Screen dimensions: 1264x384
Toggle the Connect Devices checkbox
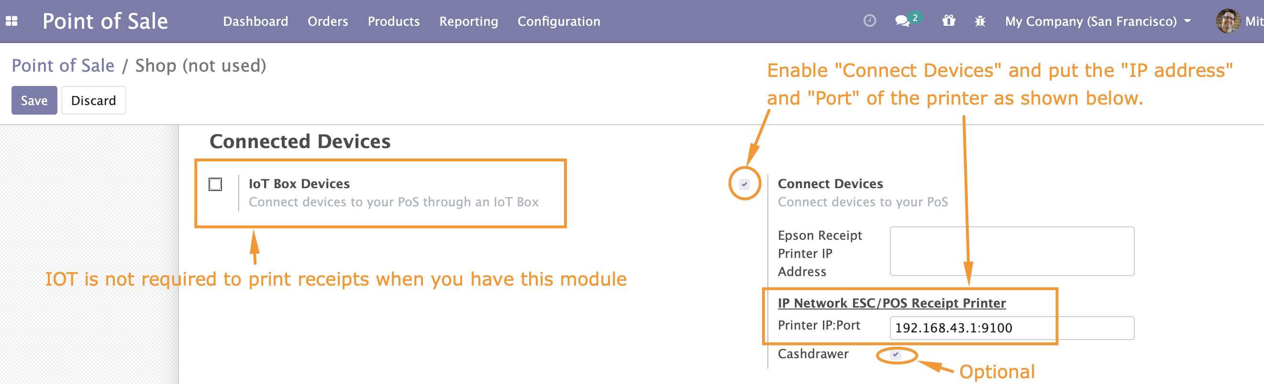click(744, 184)
